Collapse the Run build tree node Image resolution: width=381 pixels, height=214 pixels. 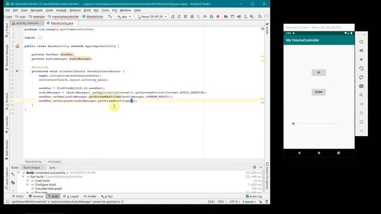point(23,177)
